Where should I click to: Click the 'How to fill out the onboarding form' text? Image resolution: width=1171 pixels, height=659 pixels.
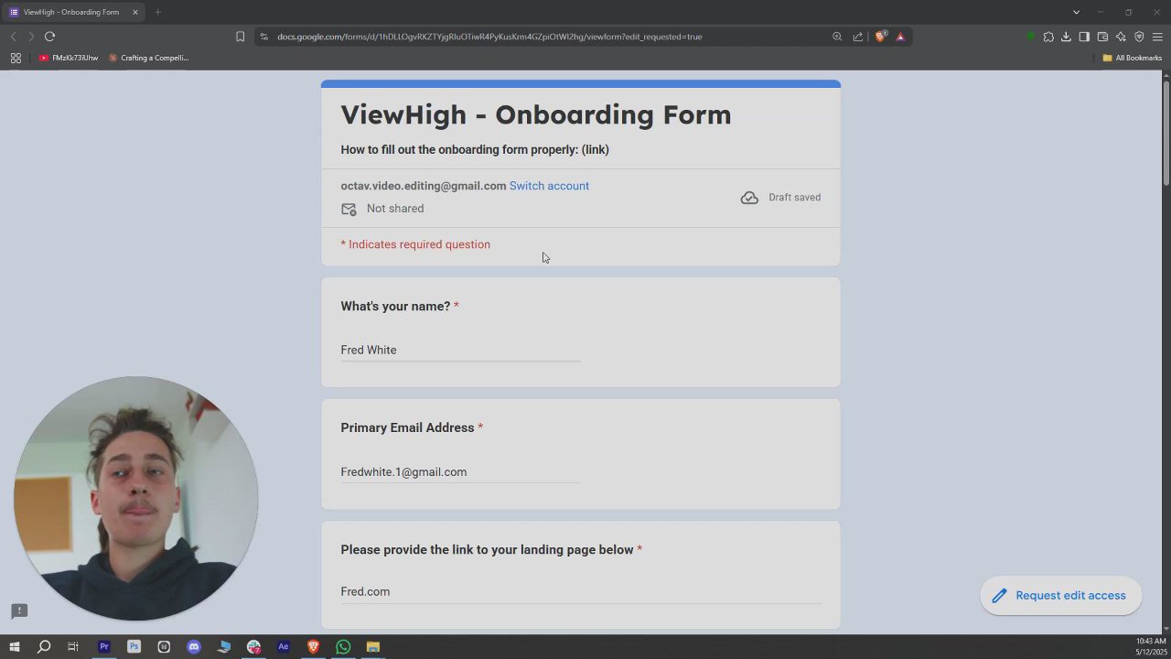[x=475, y=149]
